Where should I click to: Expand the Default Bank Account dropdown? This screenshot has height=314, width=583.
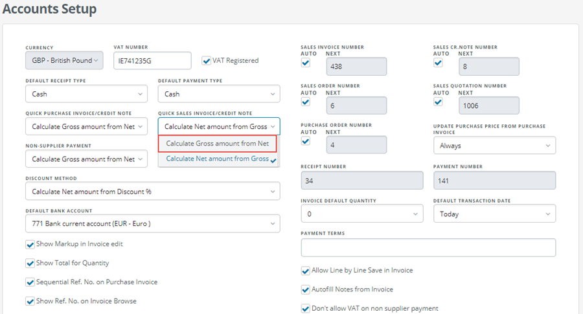(x=153, y=224)
